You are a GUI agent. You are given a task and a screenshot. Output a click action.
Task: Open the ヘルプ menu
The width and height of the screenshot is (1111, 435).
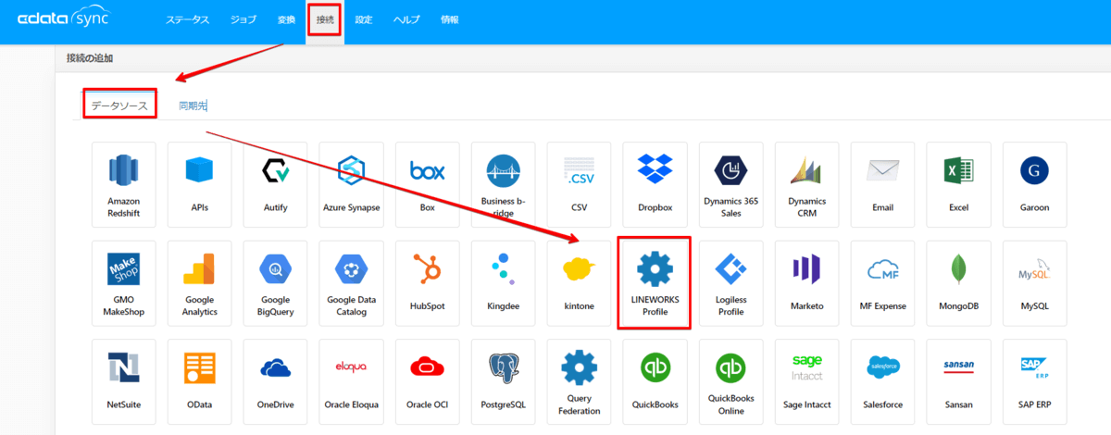pyautogui.click(x=406, y=19)
